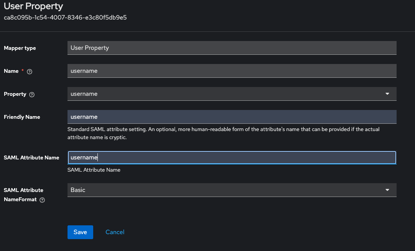Cancel editing the mapper

coord(115,232)
